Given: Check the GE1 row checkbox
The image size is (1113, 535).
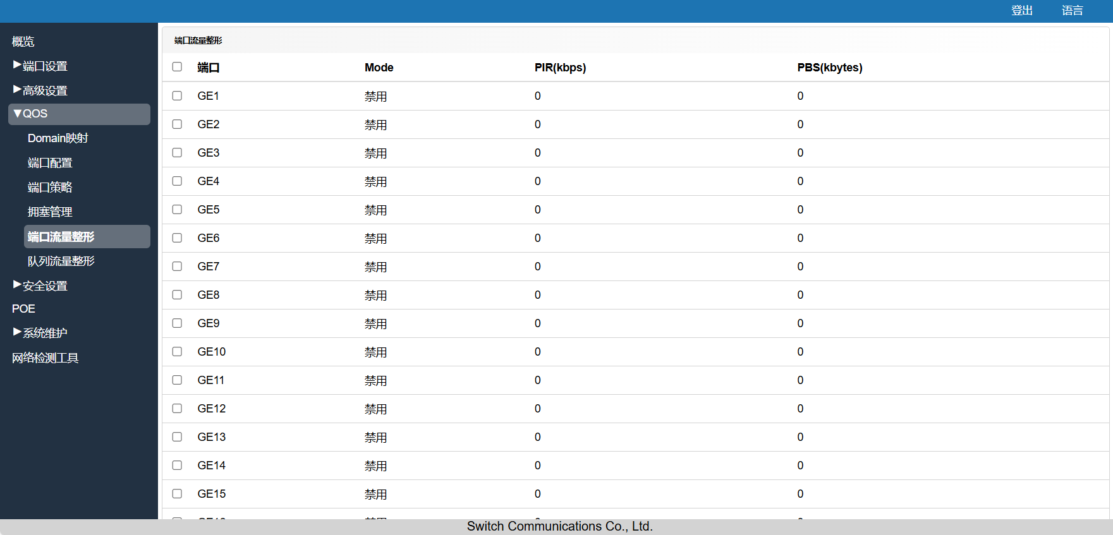Looking at the screenshot, I should click(177, 96).
